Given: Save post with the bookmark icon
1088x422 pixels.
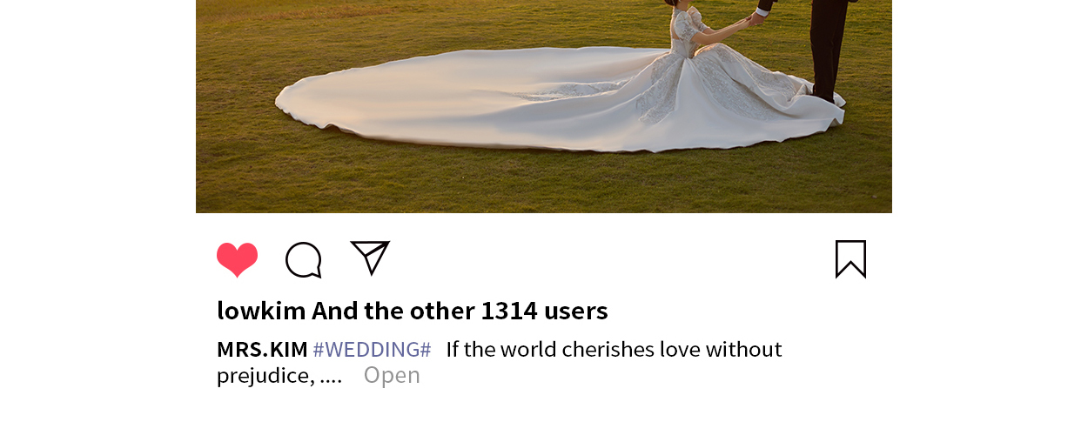Looking at the screenshot, I should pos(850,259).
